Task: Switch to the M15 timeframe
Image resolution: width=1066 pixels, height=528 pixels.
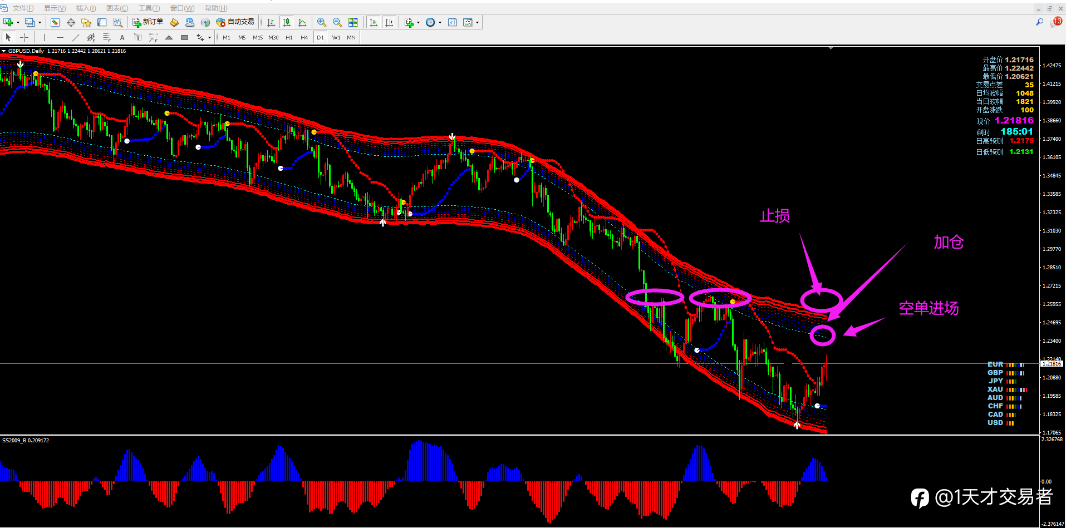Action: [x=258, y=37]
